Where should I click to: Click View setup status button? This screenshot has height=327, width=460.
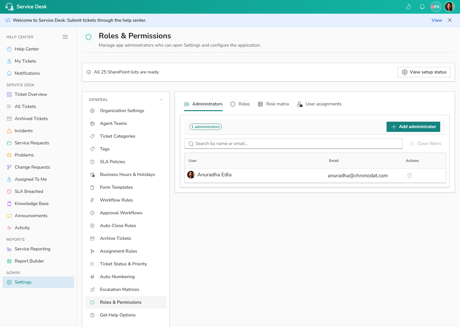click(x=424, y=72)
